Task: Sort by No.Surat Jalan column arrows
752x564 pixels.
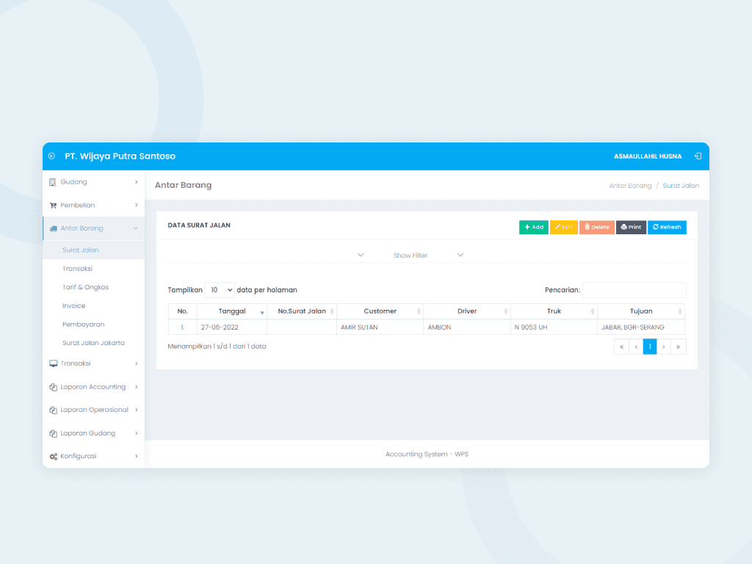Action: tap(332, 311)
